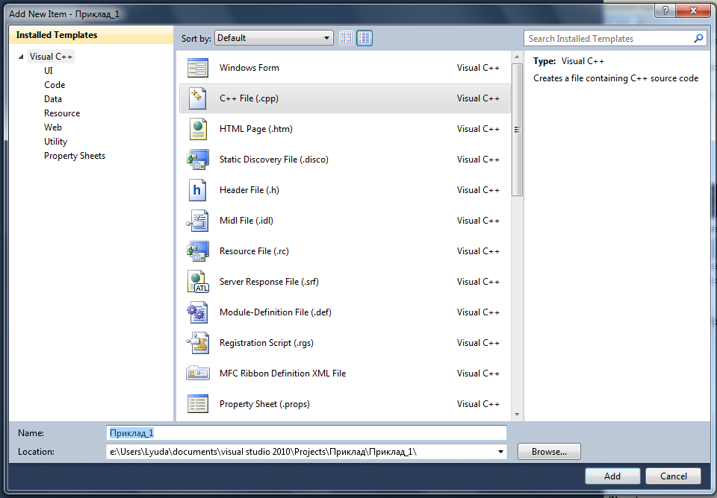Viewport: 717px width, 498px height.
Task: Select the Property Sheet (.props) icon
Action: 198,404
